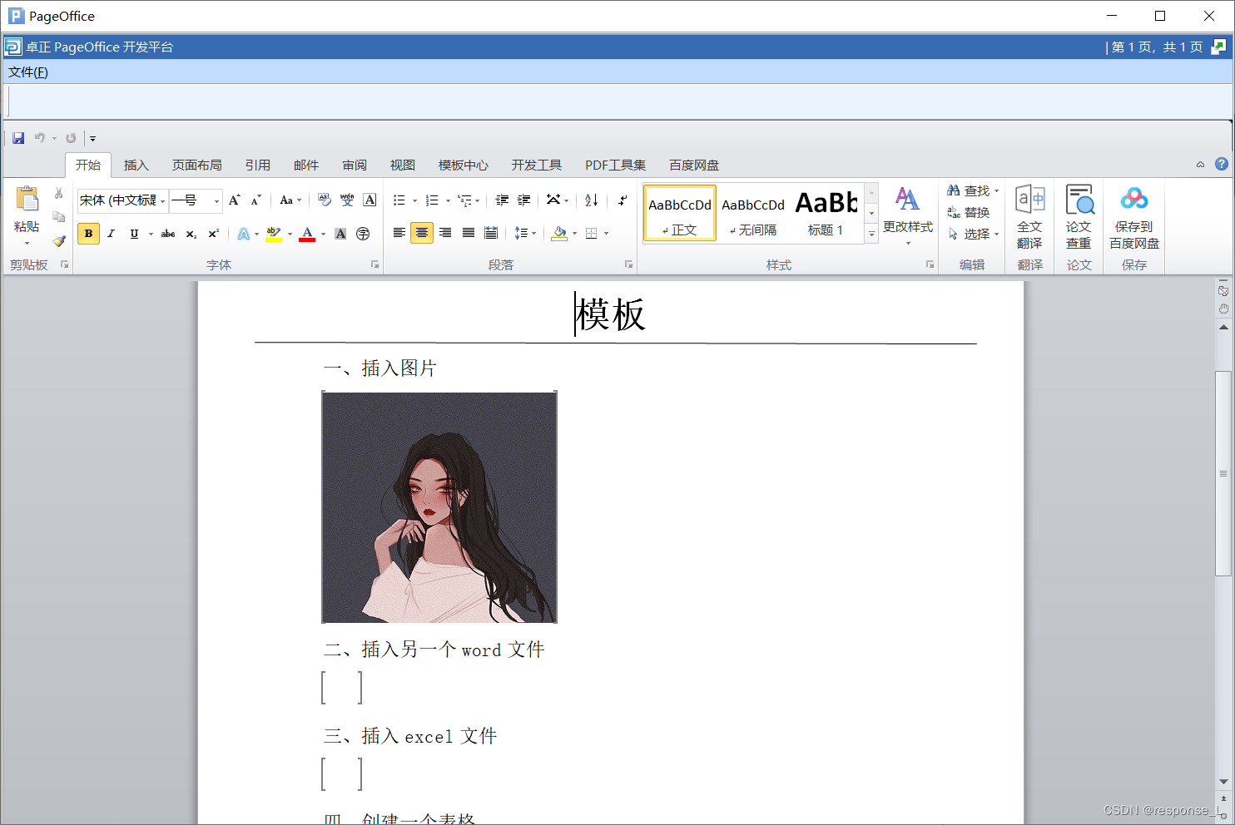Click the Decrease Indent icon
This screenshot has width=1235, height=825.
pyautogui.click(x=502, y=200)
